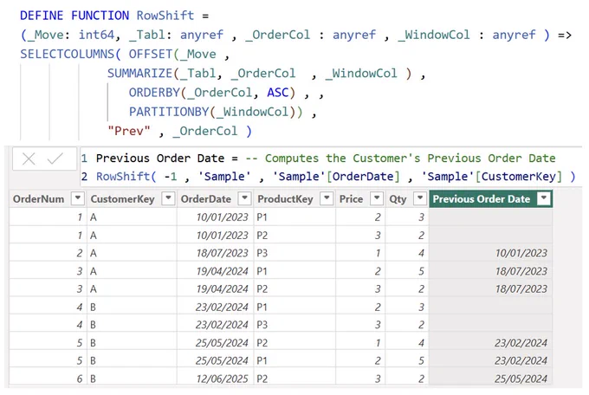The width and height of the screenshot is (589, 395).
Task: Open Price column filter dropdown
Action: (377, 198)
